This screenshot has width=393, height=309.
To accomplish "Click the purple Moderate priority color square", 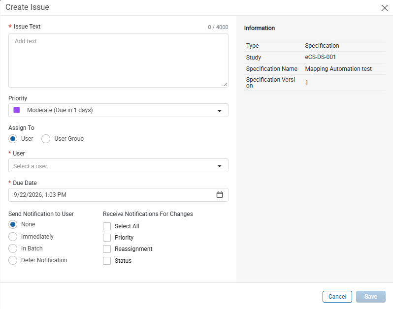I will (x=17, y=110).
